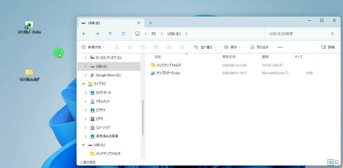
Task: Open chevron after USB (E:) breadcrumb
Action: click(x=186, y=34)
